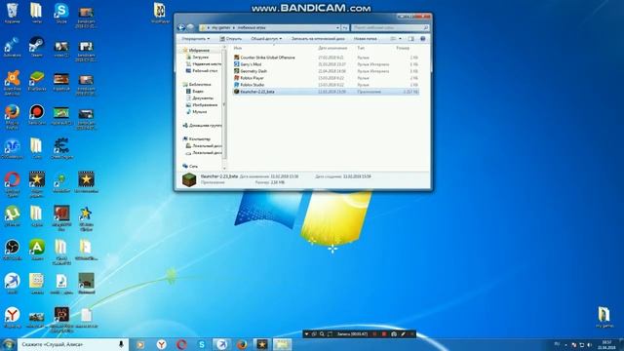Select Сеть in navigation pane
This screenshot has width=624, height=351.
click(x=193, y=166)
